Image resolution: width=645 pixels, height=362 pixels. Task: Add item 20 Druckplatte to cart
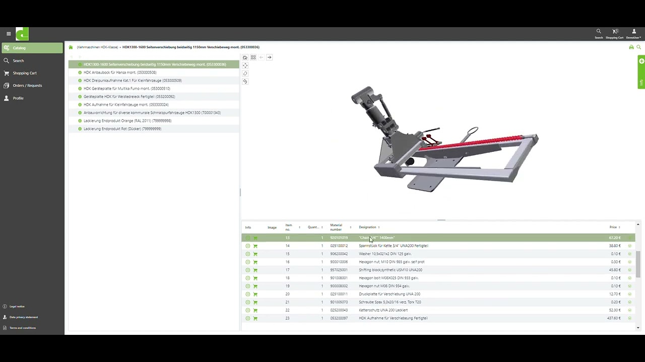[255, 294]
